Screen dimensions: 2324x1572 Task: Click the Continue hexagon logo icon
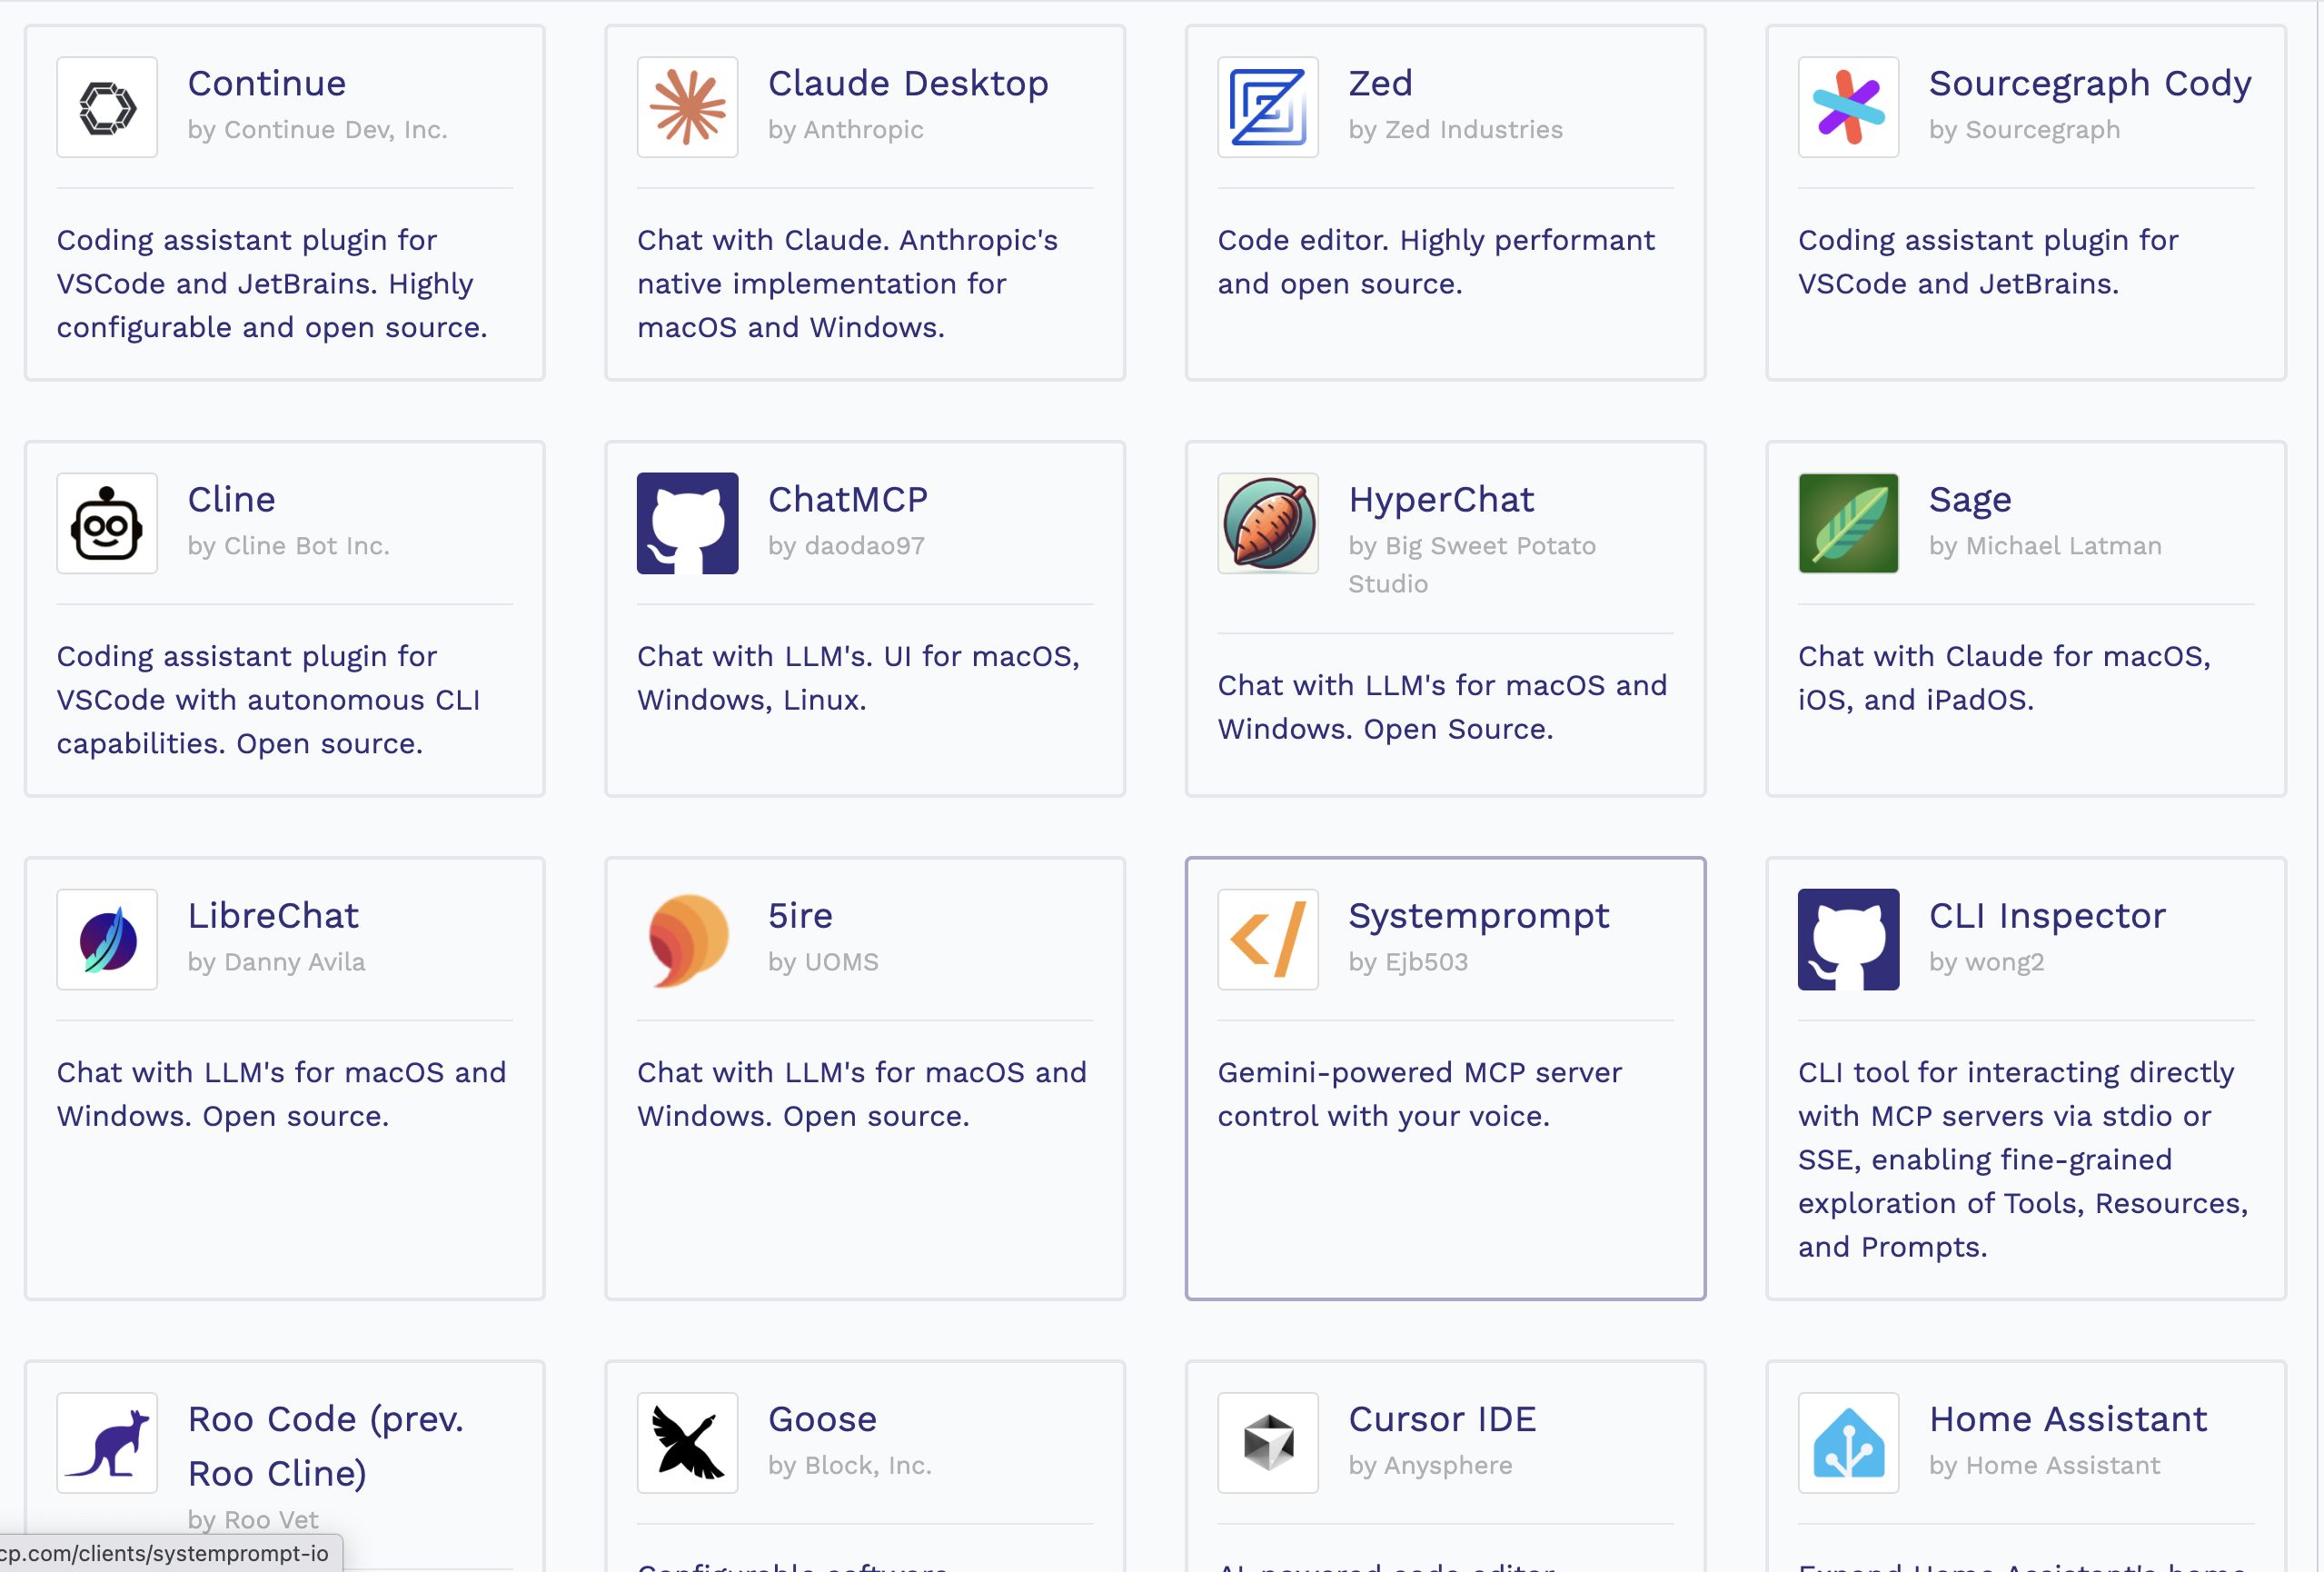coord(107,107)
